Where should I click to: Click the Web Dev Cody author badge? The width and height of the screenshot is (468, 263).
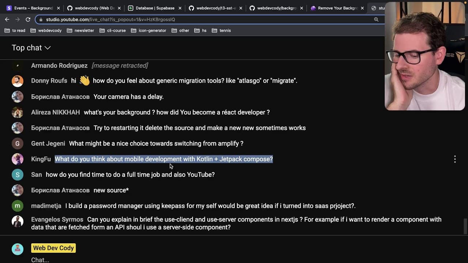click(53, 248)
